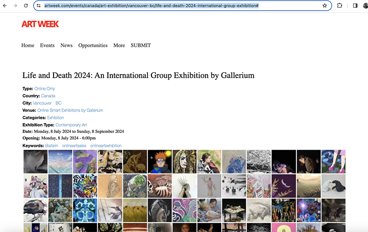The image size is (368, 232).
Task: Open site information icon in address bar
Action: [39, 5]
